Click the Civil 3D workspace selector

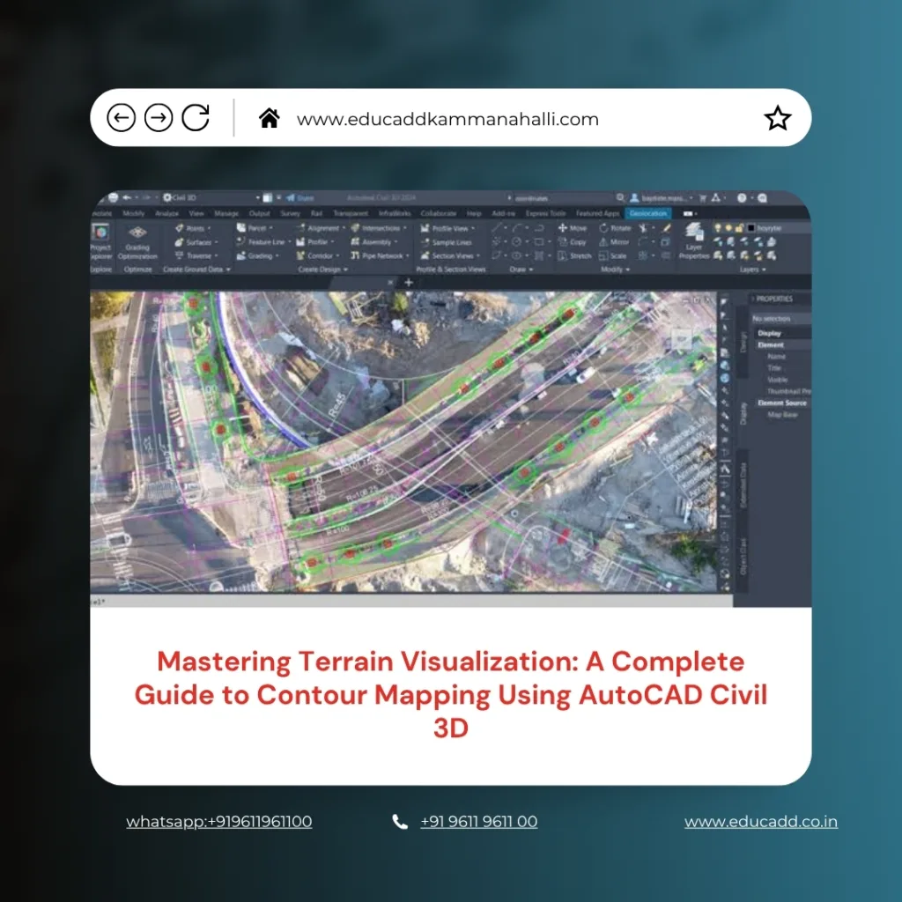pos(211,197)
